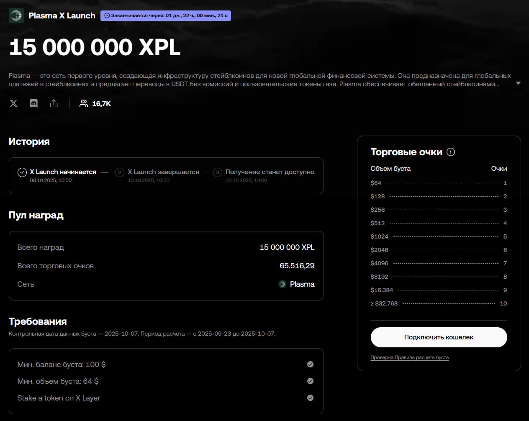Viewport: 529px width, 421px height.
Task: Click the clock icon in countdown badge
Action: pyautogui.click(x=107, y=16)
